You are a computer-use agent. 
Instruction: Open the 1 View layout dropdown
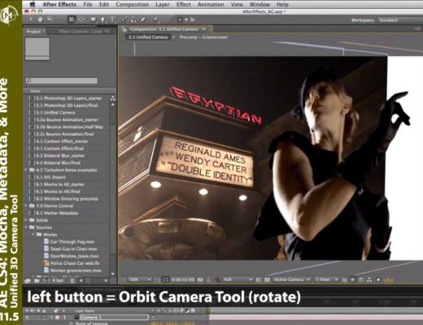(326, 279)
